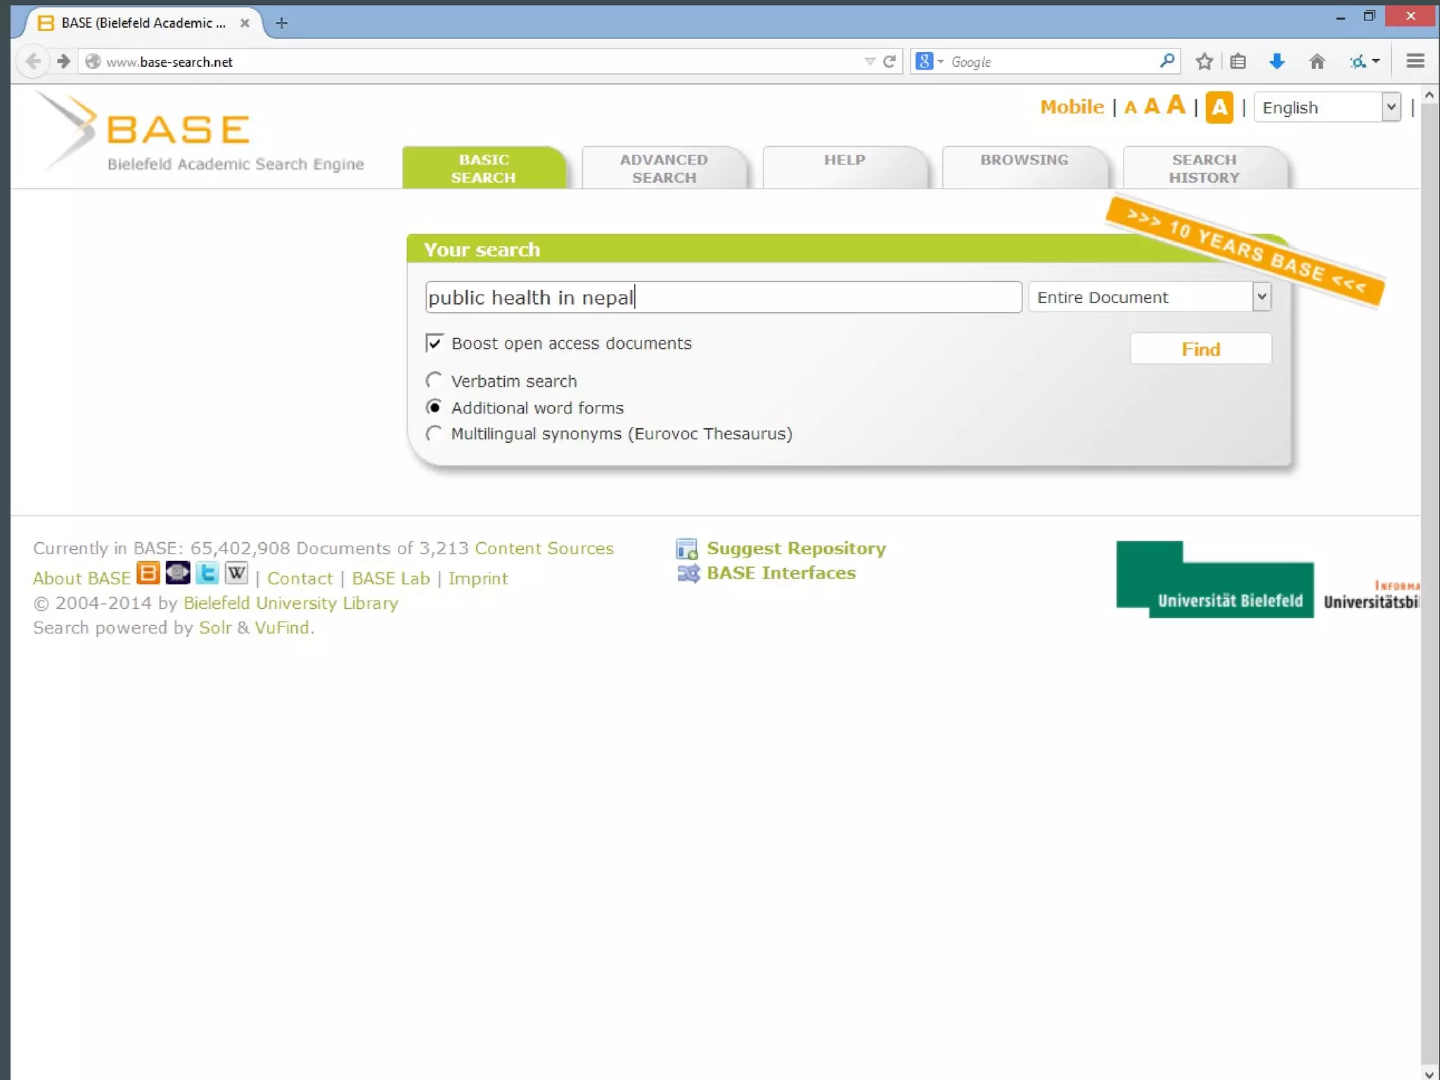Viewport: 1440px width, 1080px height.
Task: Choose Multilingual synonyms radio button
Action: pyautogui.click(x=435, y=434)
